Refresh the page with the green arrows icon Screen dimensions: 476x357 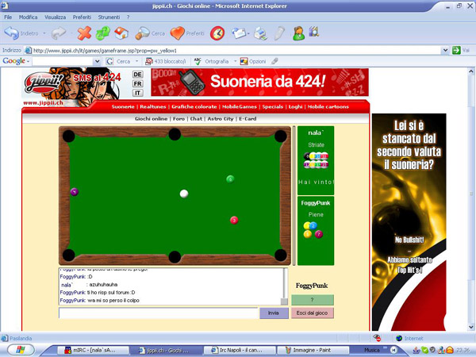[x=103, y=33]
